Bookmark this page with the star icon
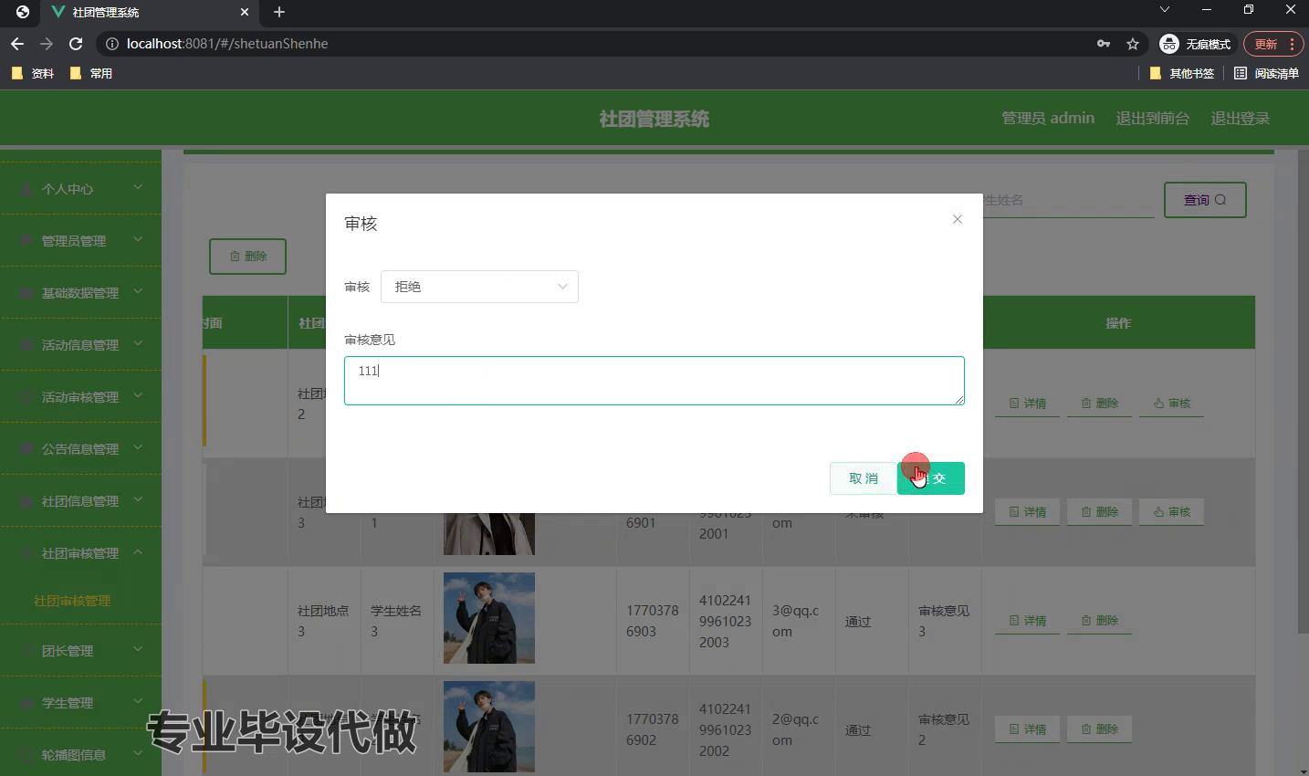This screenshot has width=1309, height=776. click(1133, 44)
